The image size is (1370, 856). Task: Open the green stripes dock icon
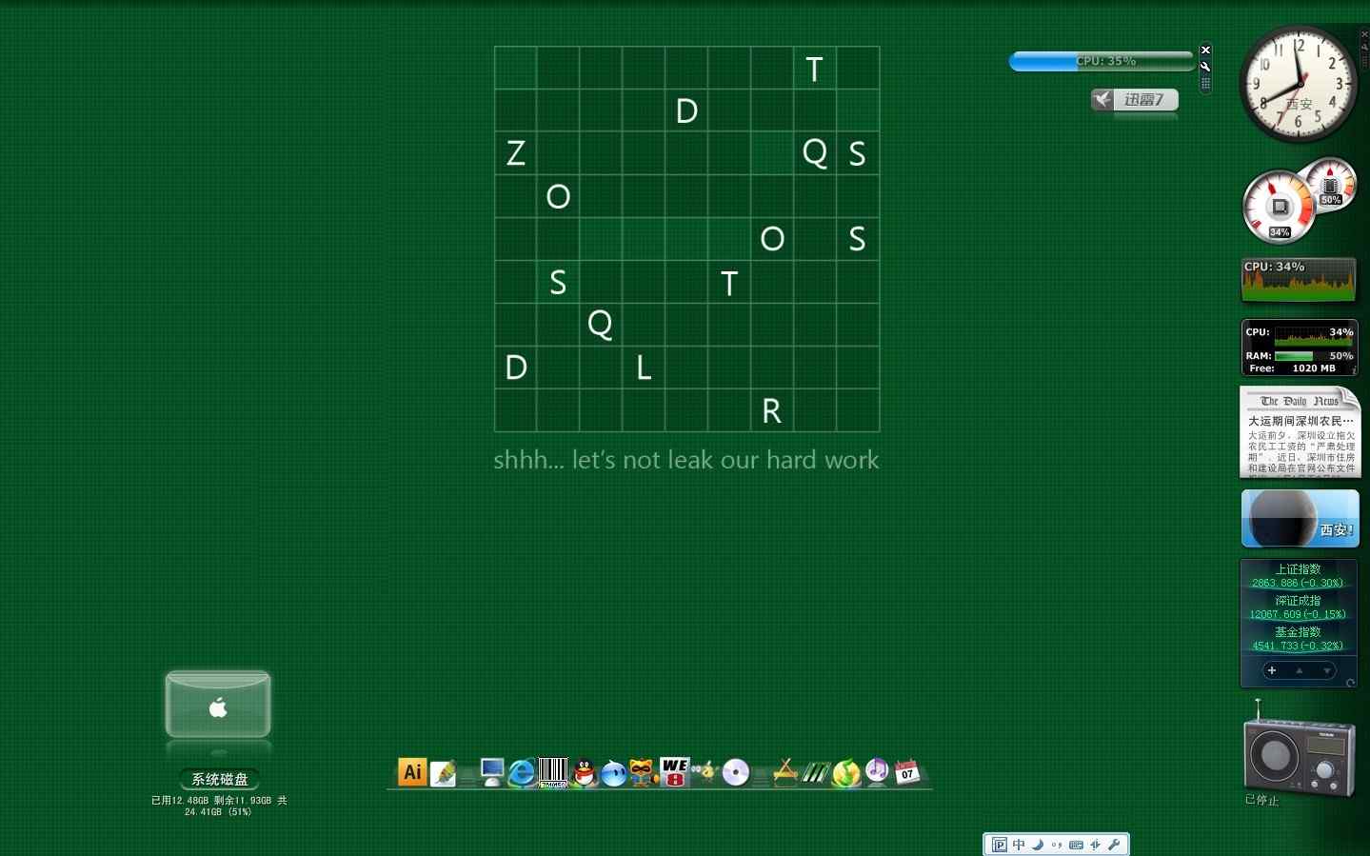coord(815,773)
